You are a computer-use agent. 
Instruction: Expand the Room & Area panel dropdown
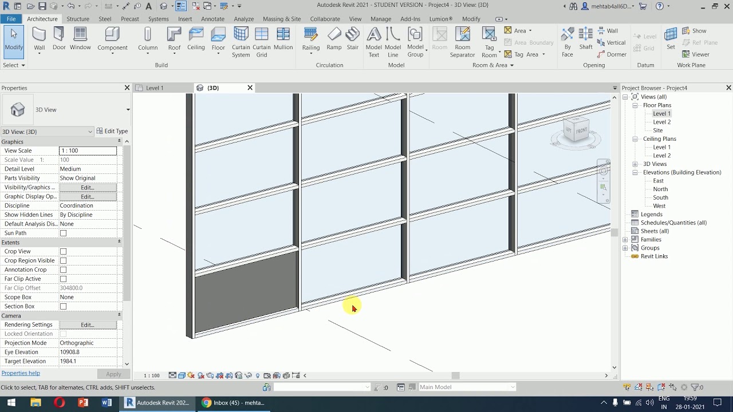492,65
